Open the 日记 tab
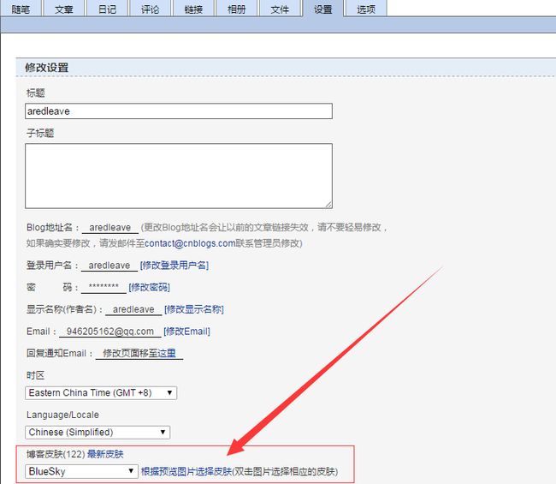This screenshot has width=556, height=484. tap(107, 9)
